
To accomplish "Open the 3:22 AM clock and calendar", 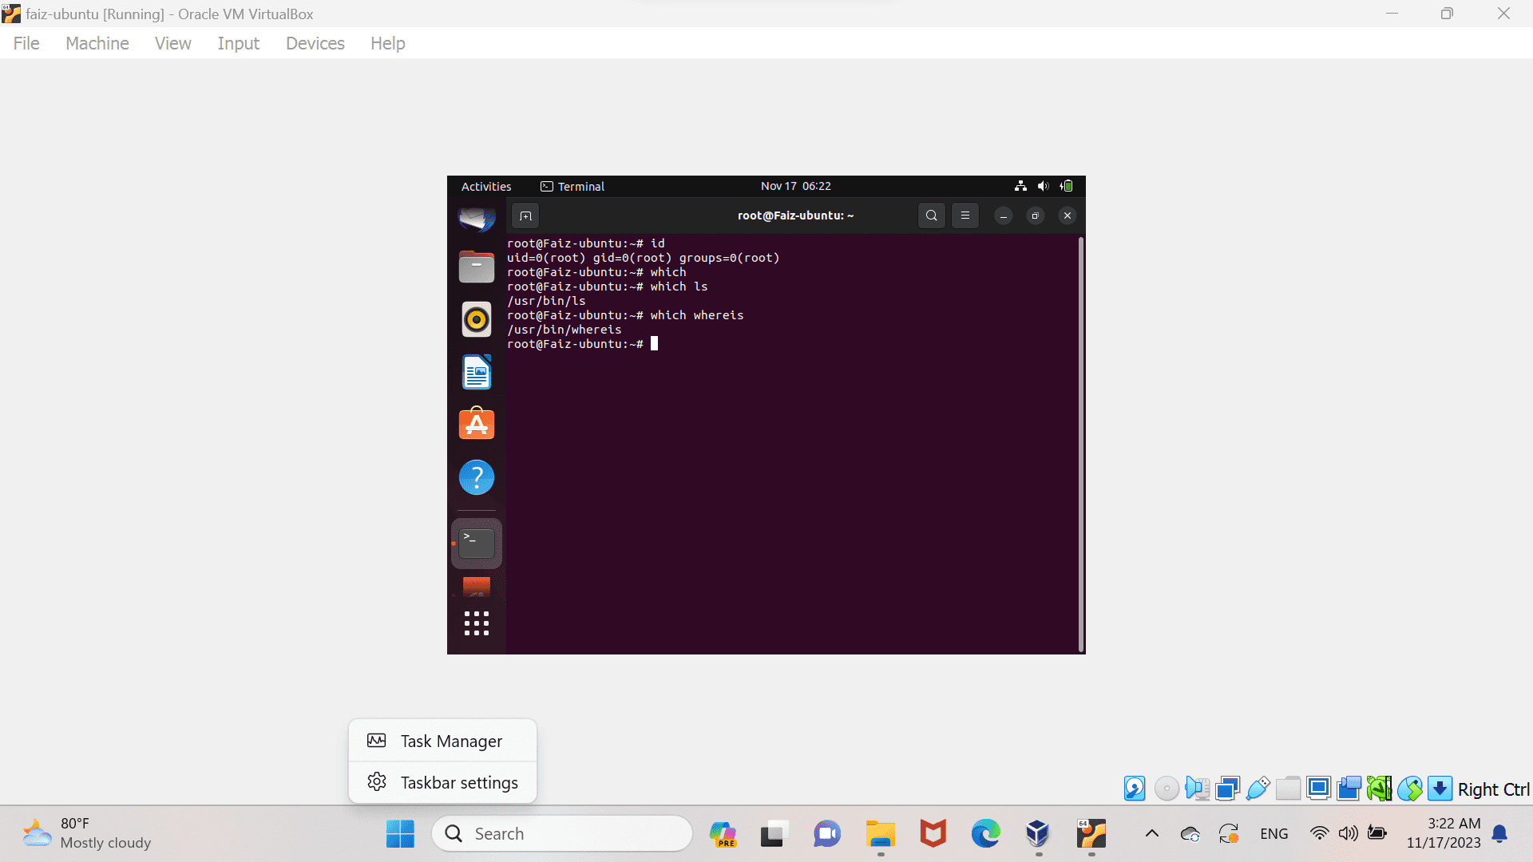I will [x=1444, y=833].
